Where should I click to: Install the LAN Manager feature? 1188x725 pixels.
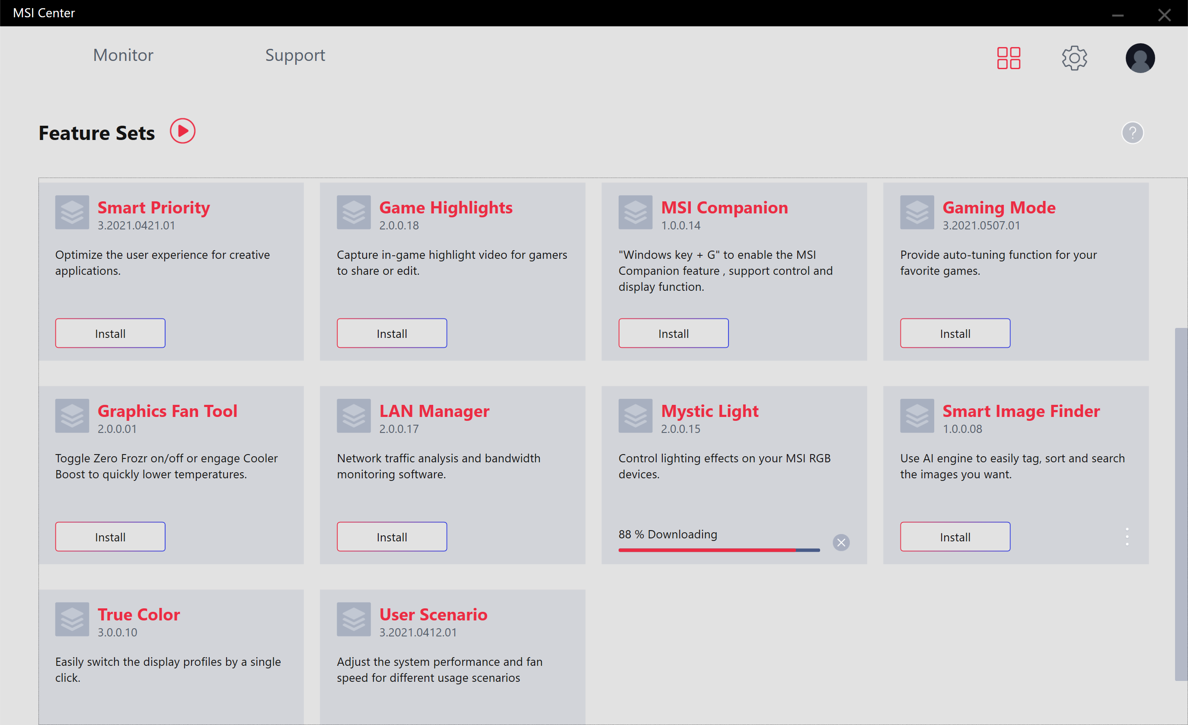[392, 536]
